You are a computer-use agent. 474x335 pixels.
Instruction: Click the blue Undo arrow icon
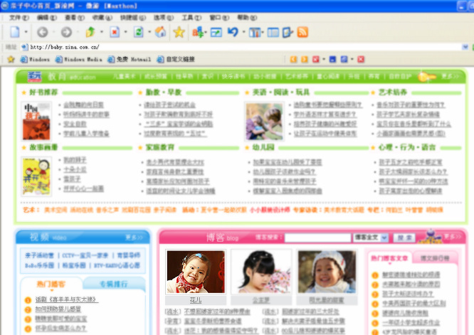233,32
